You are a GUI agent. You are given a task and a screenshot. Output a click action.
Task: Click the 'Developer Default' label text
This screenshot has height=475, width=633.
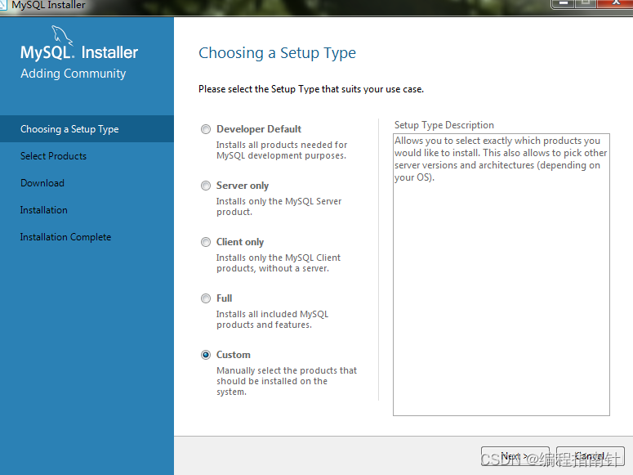[259, 129]
